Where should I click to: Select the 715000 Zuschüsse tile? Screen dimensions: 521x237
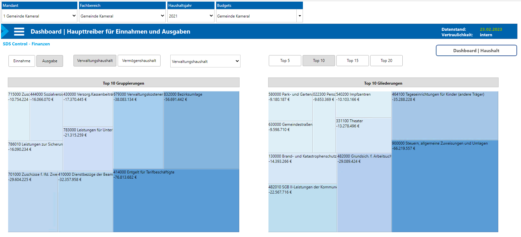pyautogui.click(x=19, y=116)
